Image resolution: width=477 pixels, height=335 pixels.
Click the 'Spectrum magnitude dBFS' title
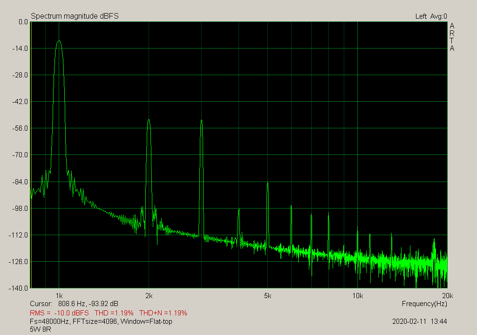(75, 16)
